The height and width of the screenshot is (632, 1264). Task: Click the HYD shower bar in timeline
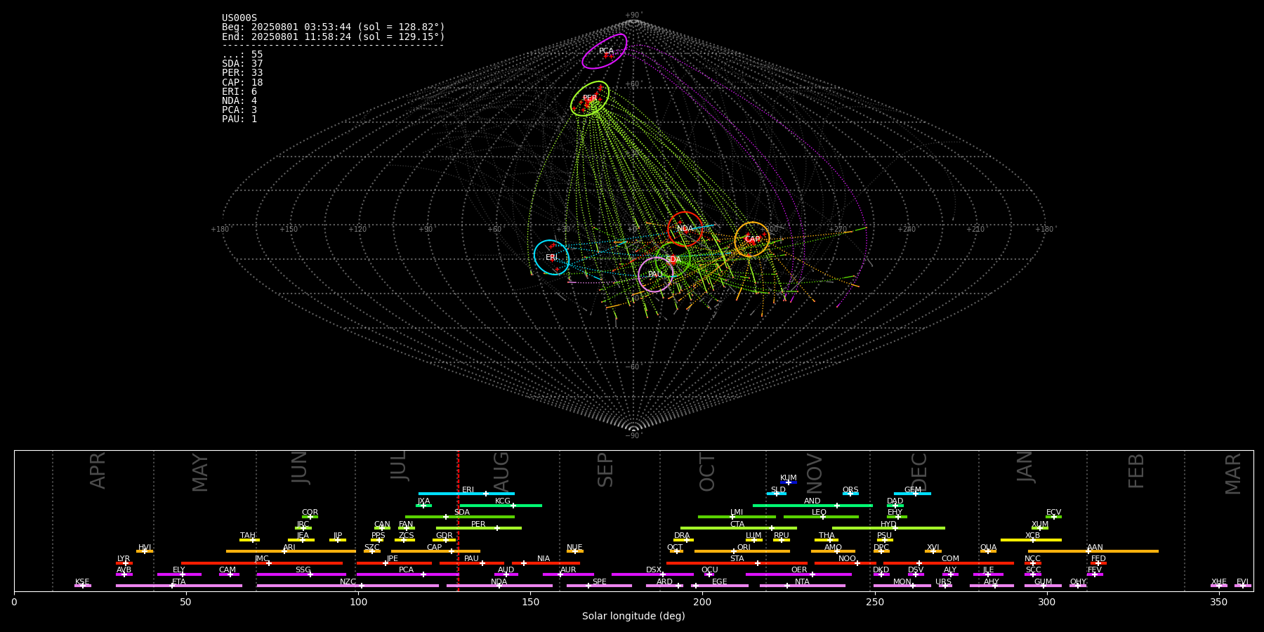coord(888,528)
